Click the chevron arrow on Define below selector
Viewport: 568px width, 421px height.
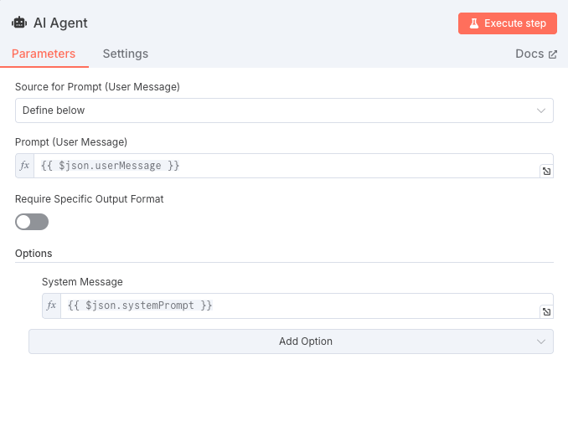[x=540, y=110]
